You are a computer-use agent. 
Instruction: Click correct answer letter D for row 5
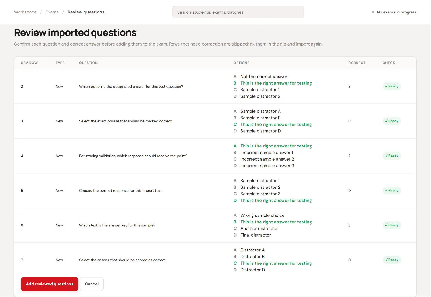point(350,191)
